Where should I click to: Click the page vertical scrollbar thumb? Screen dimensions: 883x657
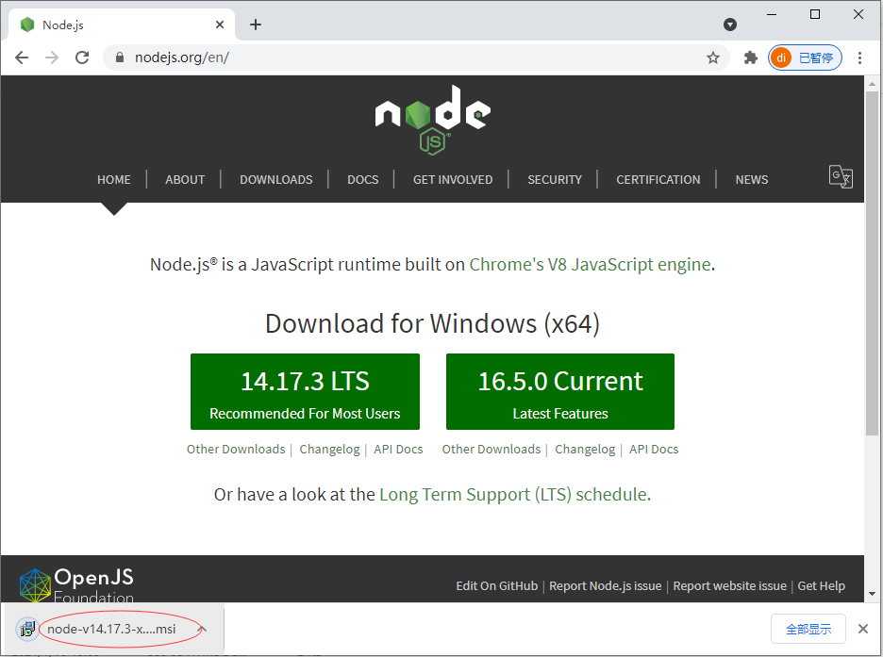pos(872,263)
